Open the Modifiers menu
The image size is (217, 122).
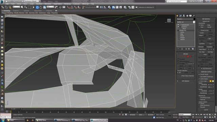click(39, 4)
